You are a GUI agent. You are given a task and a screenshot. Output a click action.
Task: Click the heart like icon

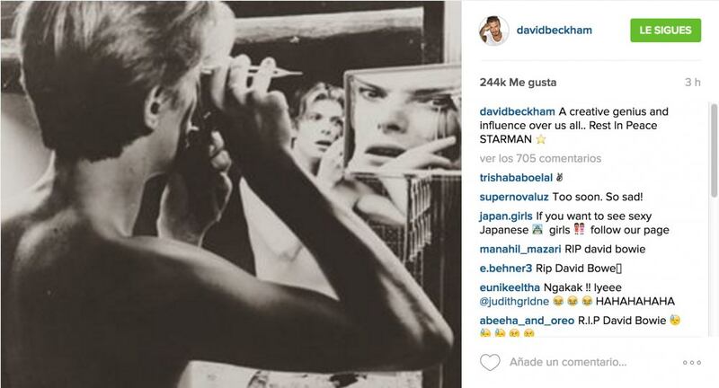click(490, 362)
